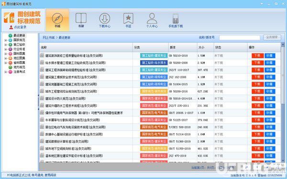This screenshot has height=179, width=287.
Task: Click the purple 行业标准 category icon
Action: coord(11,49)
